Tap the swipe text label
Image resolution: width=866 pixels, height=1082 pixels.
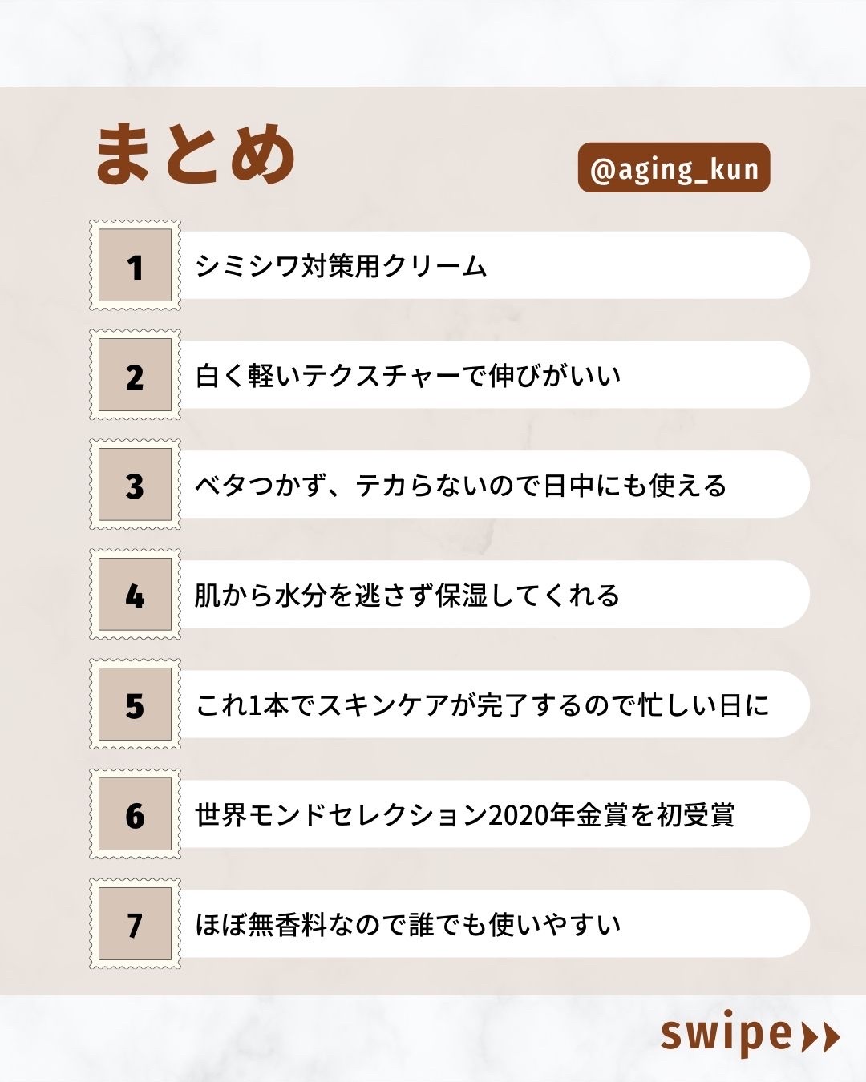pyautogui.click(x=726, y=1035)
